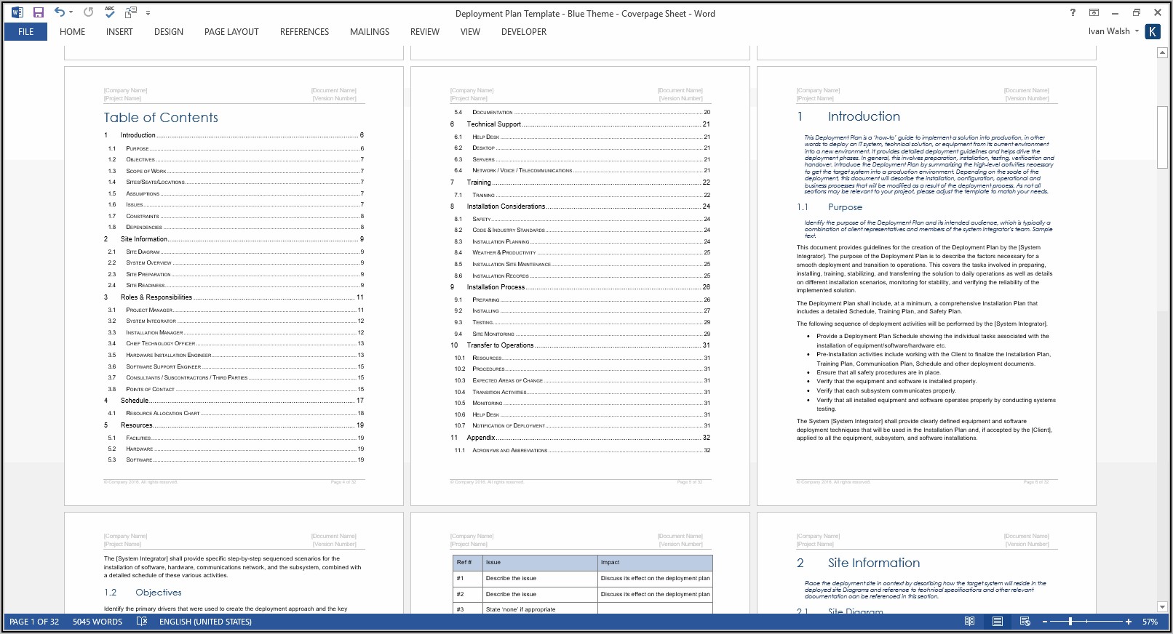Open Customize Quick Access Toolbar dropdown
The image size is (1173, 634).
(148, 12)
